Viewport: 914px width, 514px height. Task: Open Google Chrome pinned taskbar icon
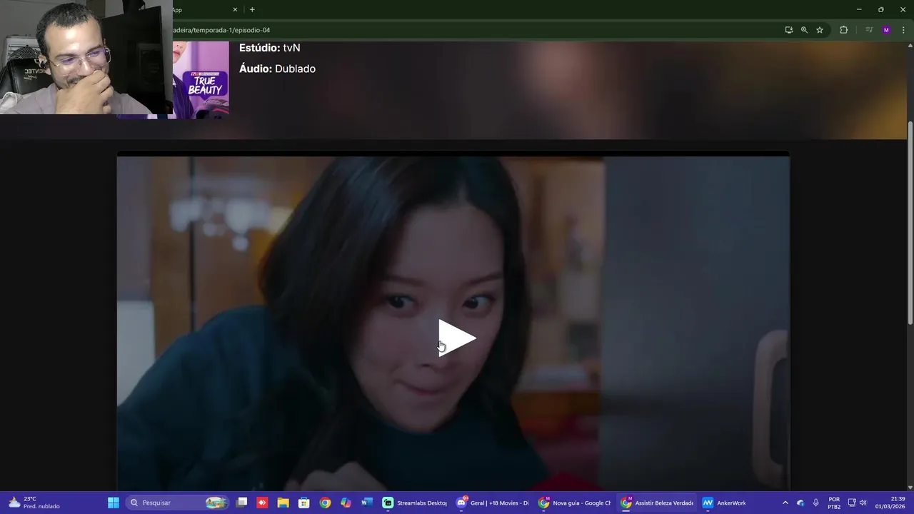coord(325,503)
